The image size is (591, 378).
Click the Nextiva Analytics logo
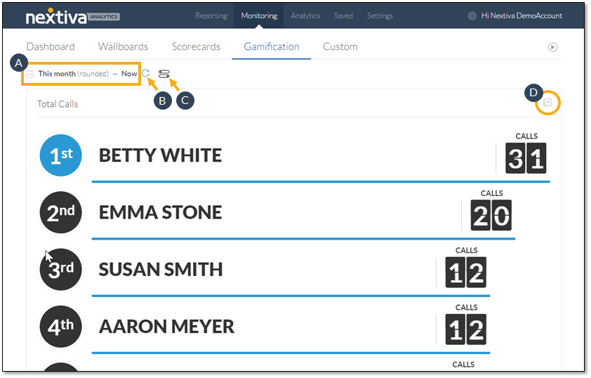coord(72,17)
